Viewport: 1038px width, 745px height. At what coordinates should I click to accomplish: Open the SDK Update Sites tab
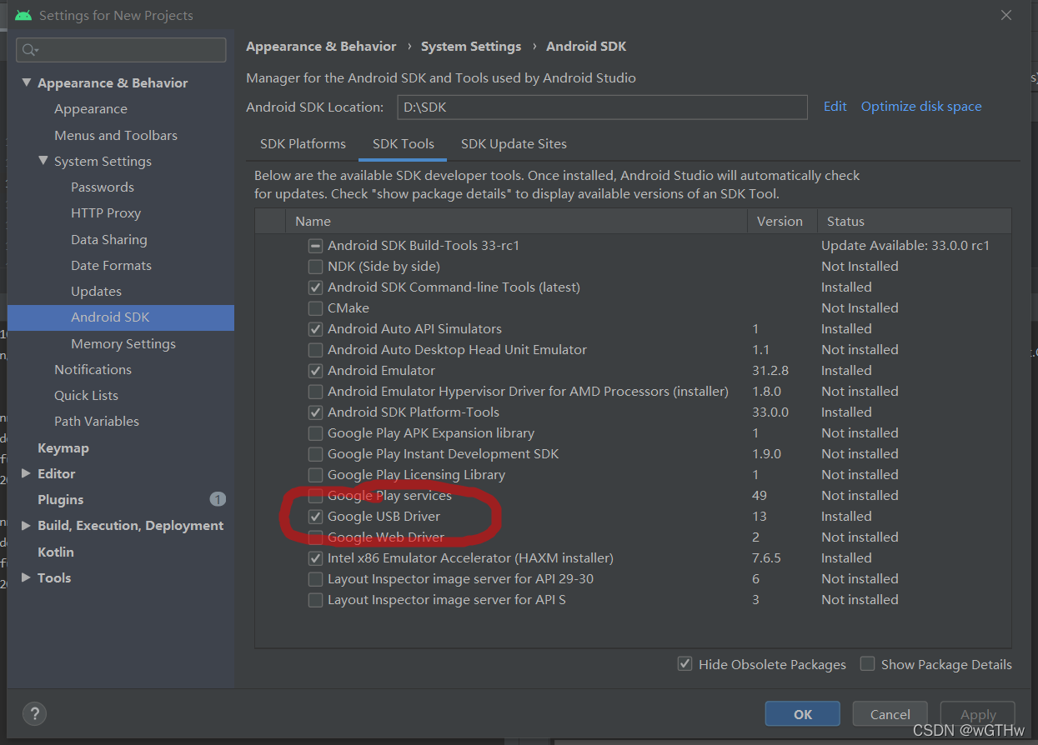514,143
